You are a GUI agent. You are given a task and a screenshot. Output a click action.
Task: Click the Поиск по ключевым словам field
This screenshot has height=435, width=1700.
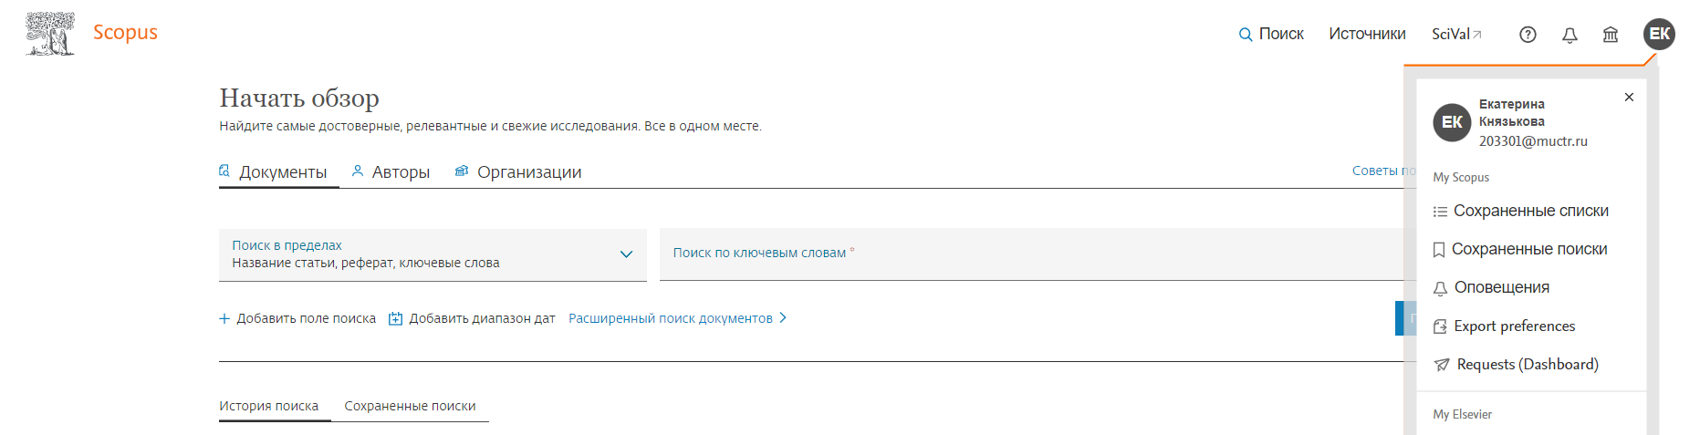pyautogui.click(x=1031, y=254)
